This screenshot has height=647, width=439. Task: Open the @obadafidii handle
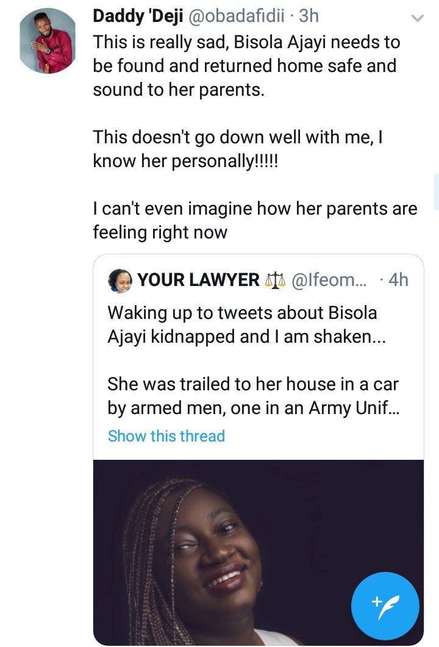[237, 16]
